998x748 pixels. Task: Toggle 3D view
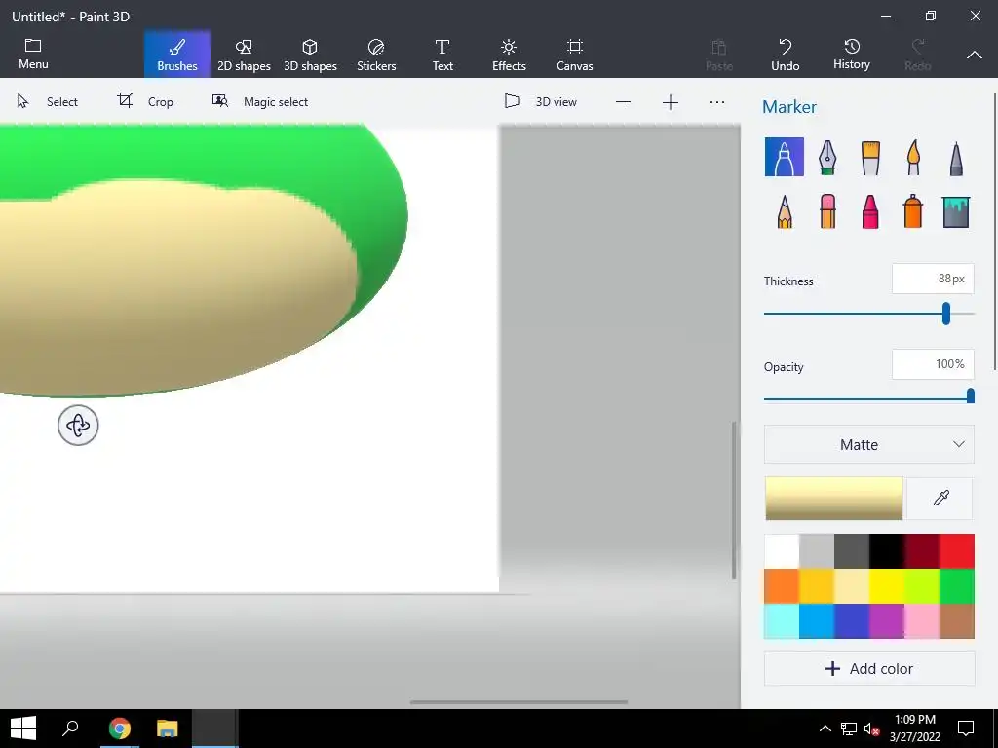coord(540,101)
